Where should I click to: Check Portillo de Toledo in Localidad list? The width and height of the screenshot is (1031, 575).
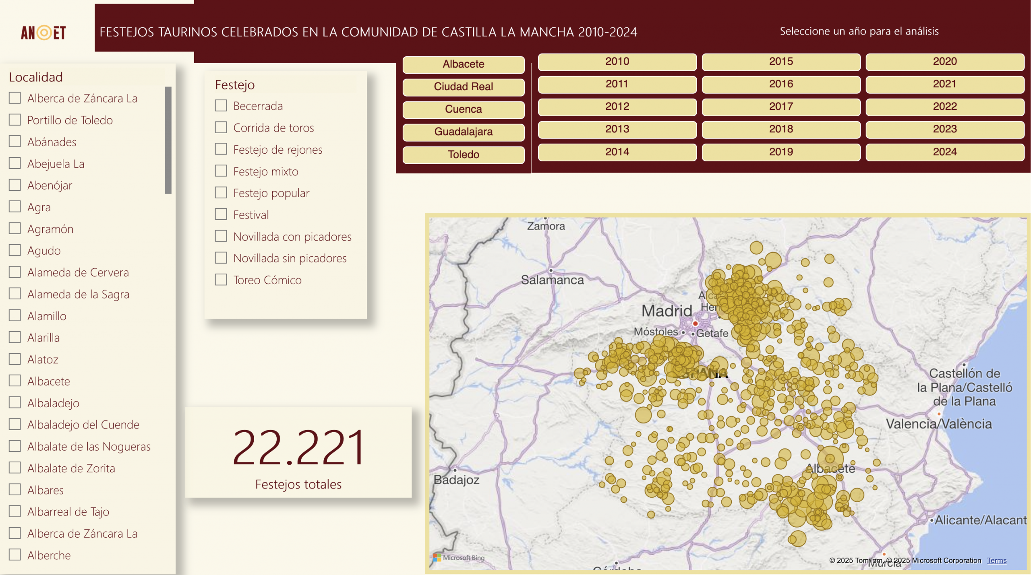[15, 120]
